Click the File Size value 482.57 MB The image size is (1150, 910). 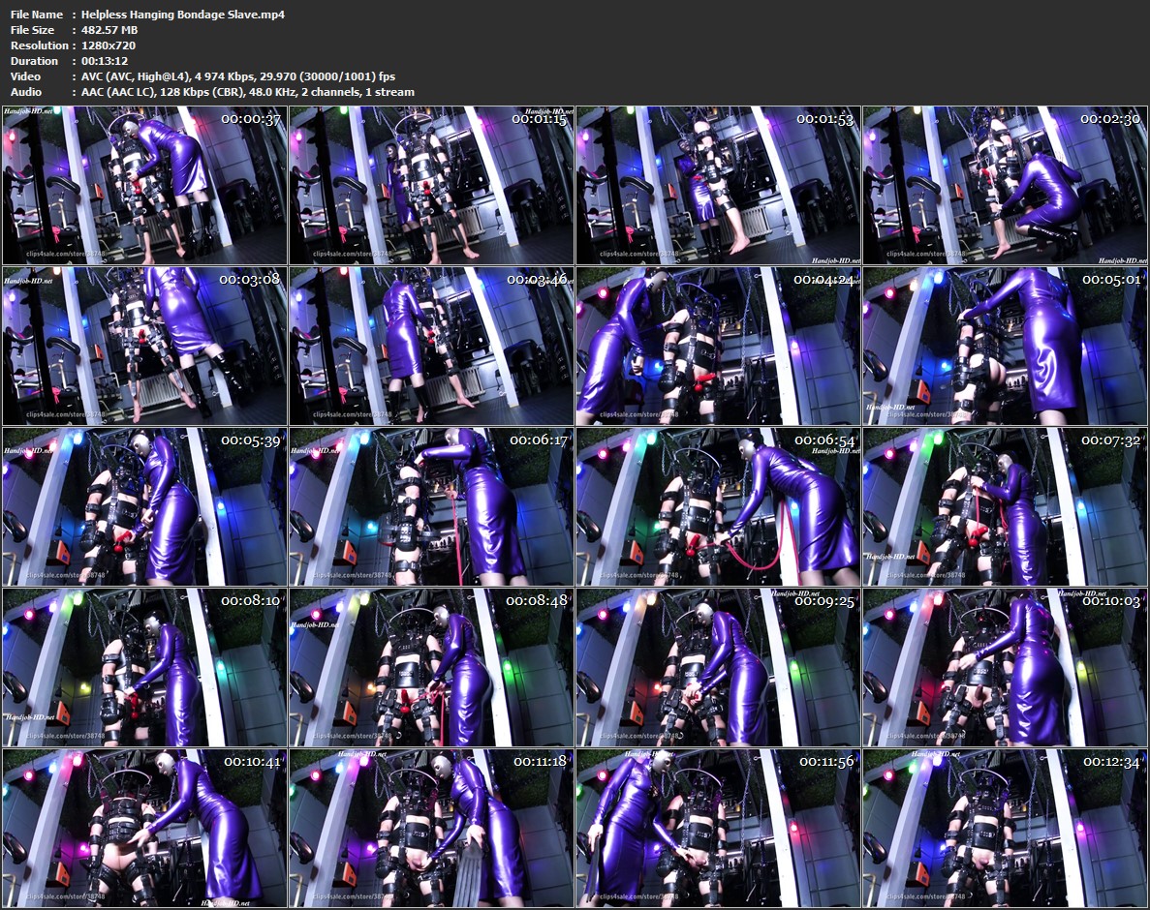pyautogui.click(x=109, y=30)
